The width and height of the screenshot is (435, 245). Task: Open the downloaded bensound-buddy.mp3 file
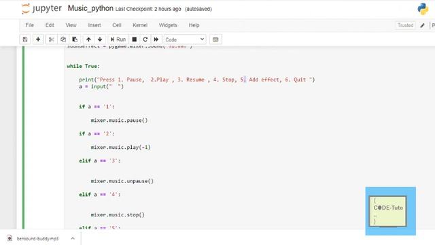pos(37,239)
